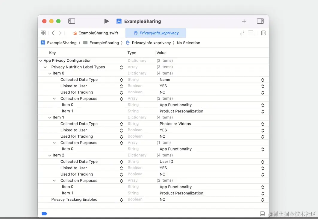Viewport: 318px width, 219px height.
Task: Run the project with the play button
Action: coord(107,21)
